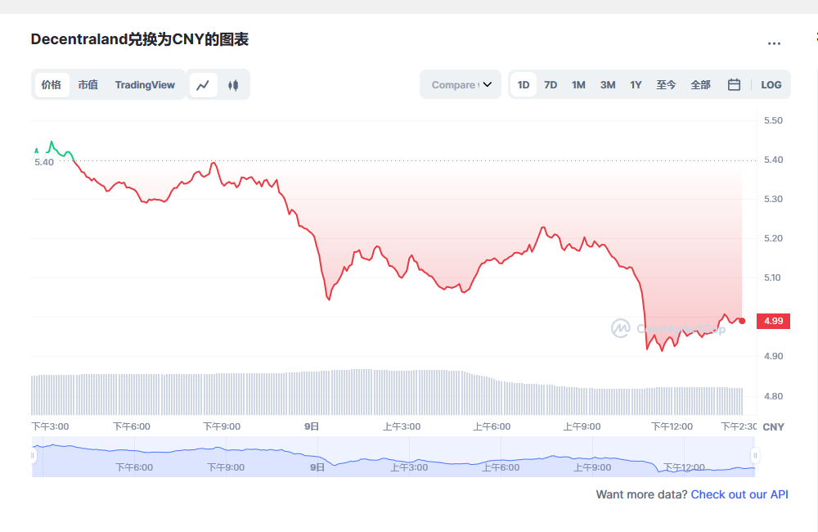The width and height of the screenshot is (818, 532).
Task: Select the 至今 time range
Action: coord(666,84)
